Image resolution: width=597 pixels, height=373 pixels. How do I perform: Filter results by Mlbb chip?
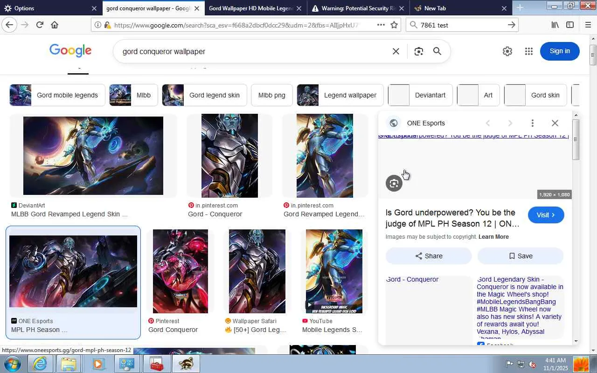point(134,95)
